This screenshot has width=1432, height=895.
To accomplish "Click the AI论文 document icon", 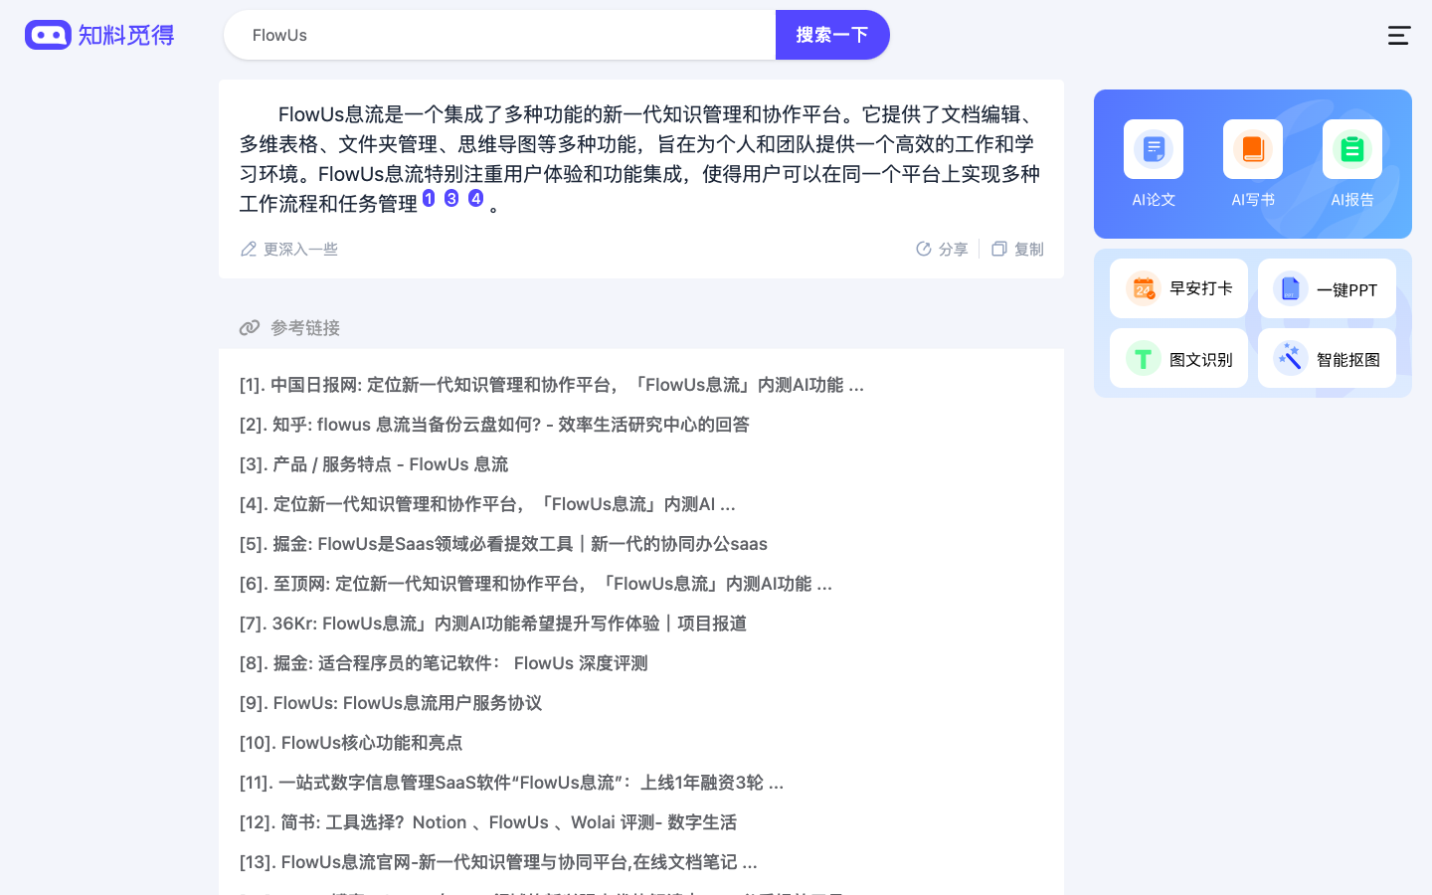I will (x=1154, y=149).
